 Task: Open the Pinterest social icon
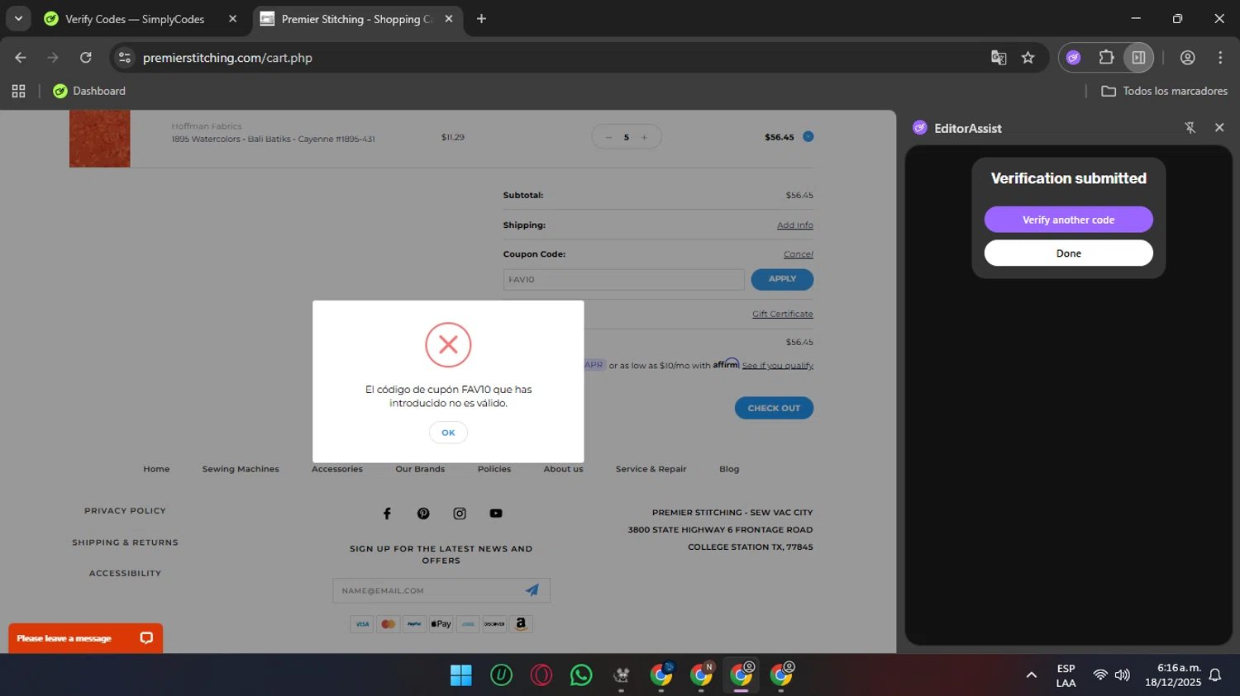click(423, 514)
